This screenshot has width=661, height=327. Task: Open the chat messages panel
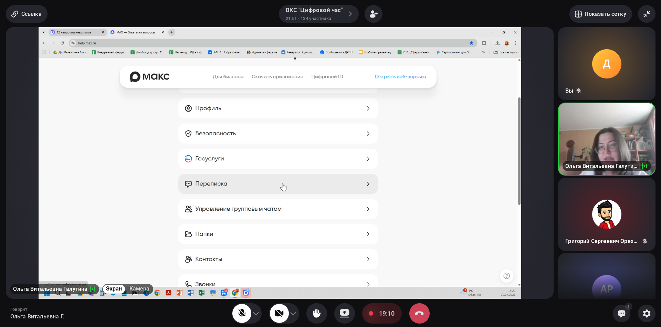click(621, 313)
